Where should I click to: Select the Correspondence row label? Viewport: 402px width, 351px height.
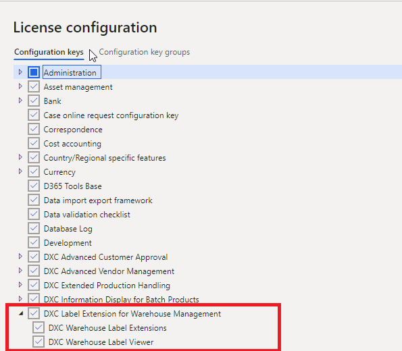pyautogui.click(x=73, y=130)
